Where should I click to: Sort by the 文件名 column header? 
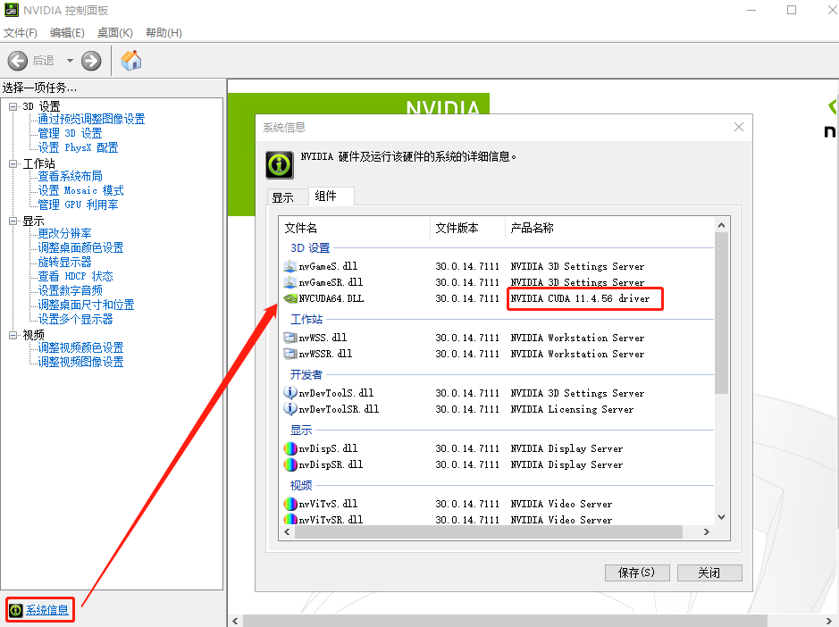(x=355, y=228)
